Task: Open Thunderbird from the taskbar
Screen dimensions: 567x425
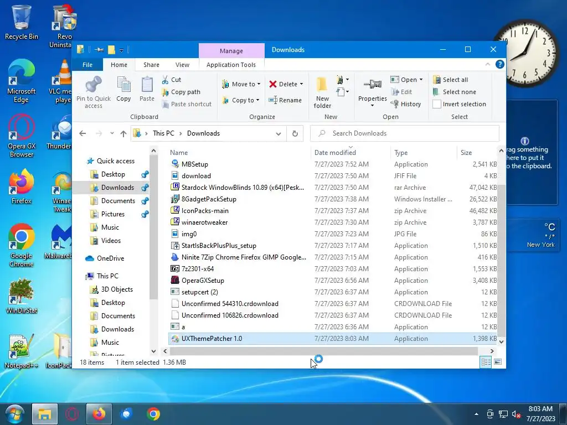Action: coord(126,414)
